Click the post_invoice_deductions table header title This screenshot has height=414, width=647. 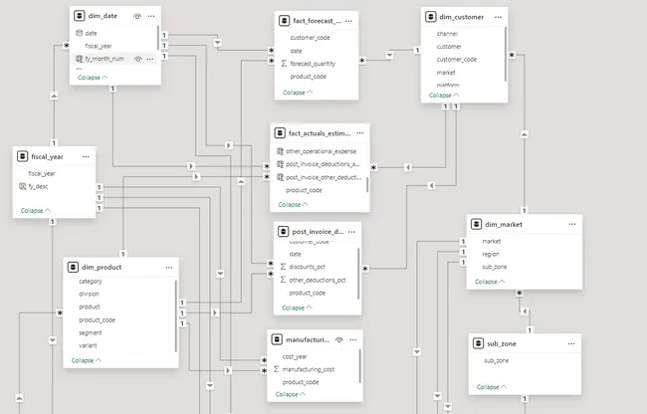[x=317, y=232]
